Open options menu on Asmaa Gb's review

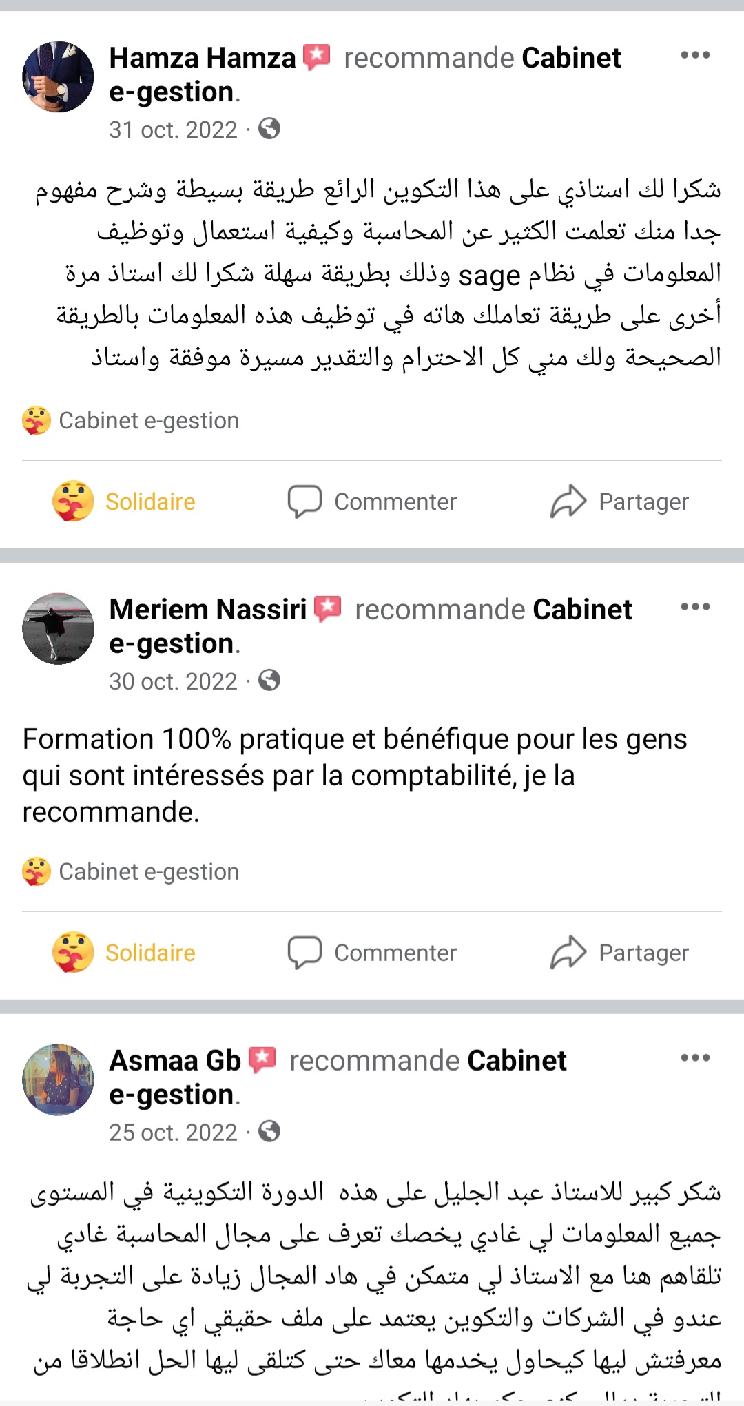(x=694, y=1058)
